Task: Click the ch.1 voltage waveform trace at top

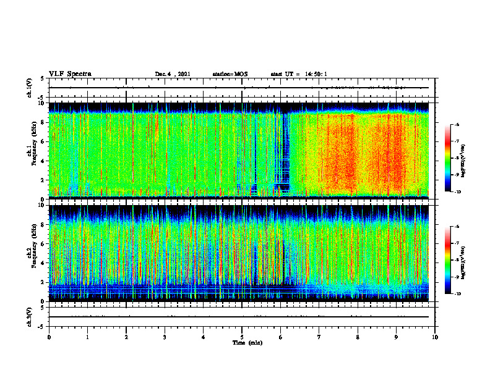Action: [x=238, y=88]
